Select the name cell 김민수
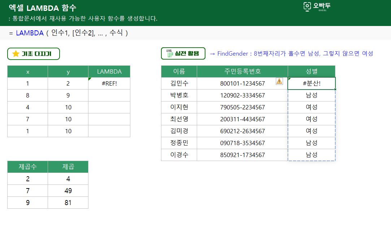This screenshot has height=230, width=391. click(179, 83)
